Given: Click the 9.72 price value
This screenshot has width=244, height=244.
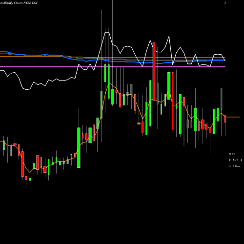Looking at the screenshot, I should [232, 154].
